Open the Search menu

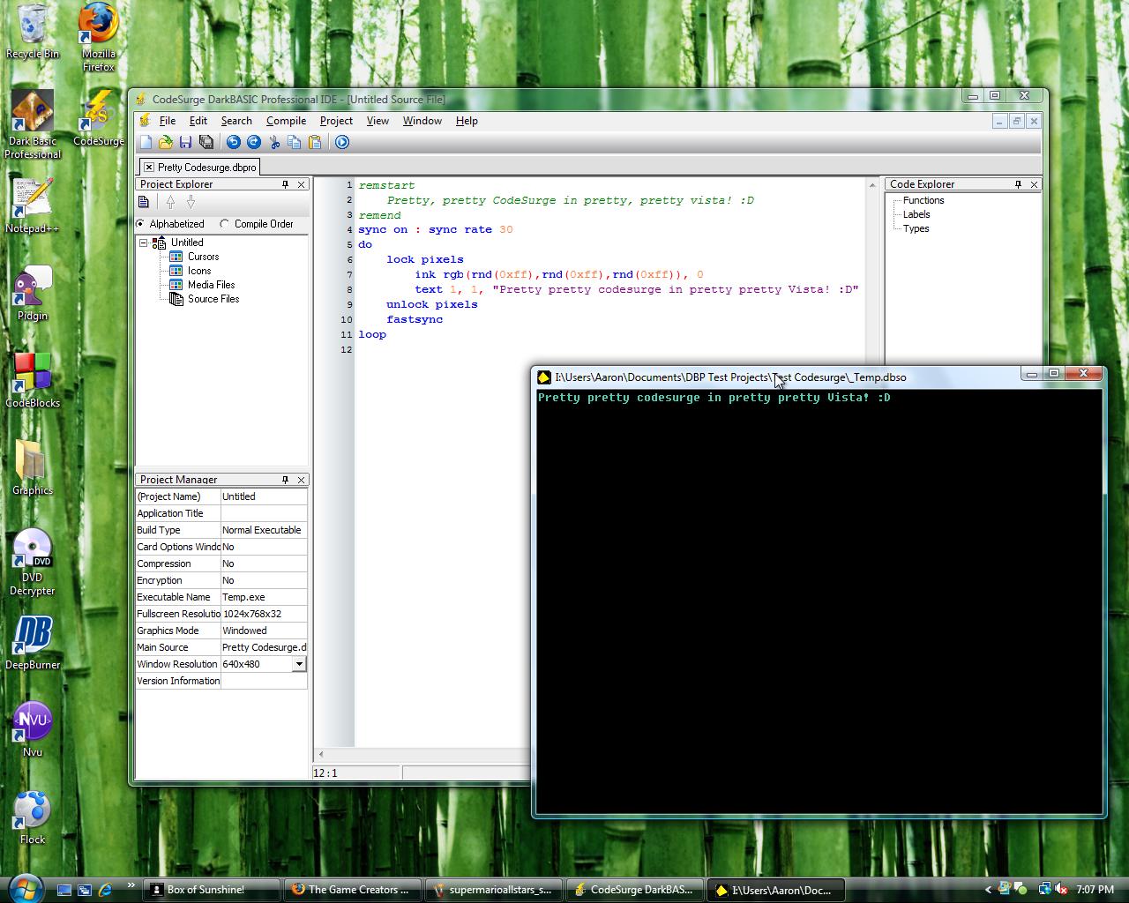(x=236, y=121)
